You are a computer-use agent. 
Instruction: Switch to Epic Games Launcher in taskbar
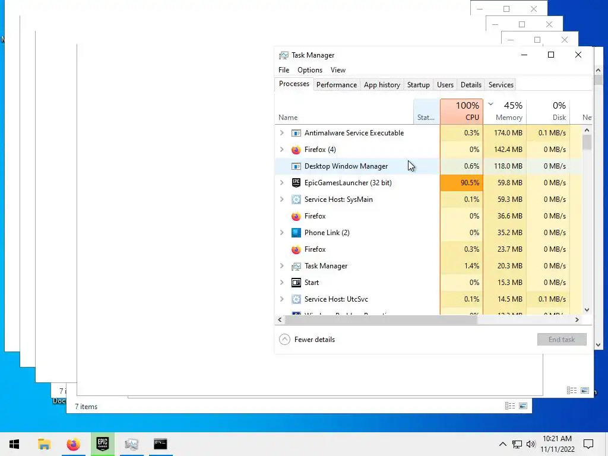click(x=102, y=444)
